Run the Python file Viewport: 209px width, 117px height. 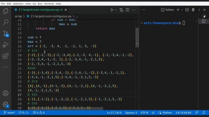[x=112, y=10]
